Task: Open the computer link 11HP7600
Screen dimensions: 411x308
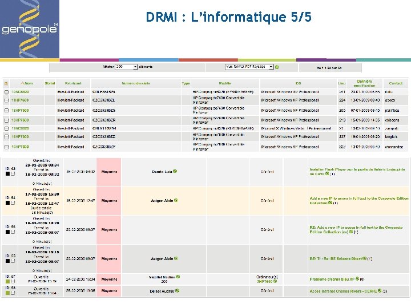Action: [20, 100]
